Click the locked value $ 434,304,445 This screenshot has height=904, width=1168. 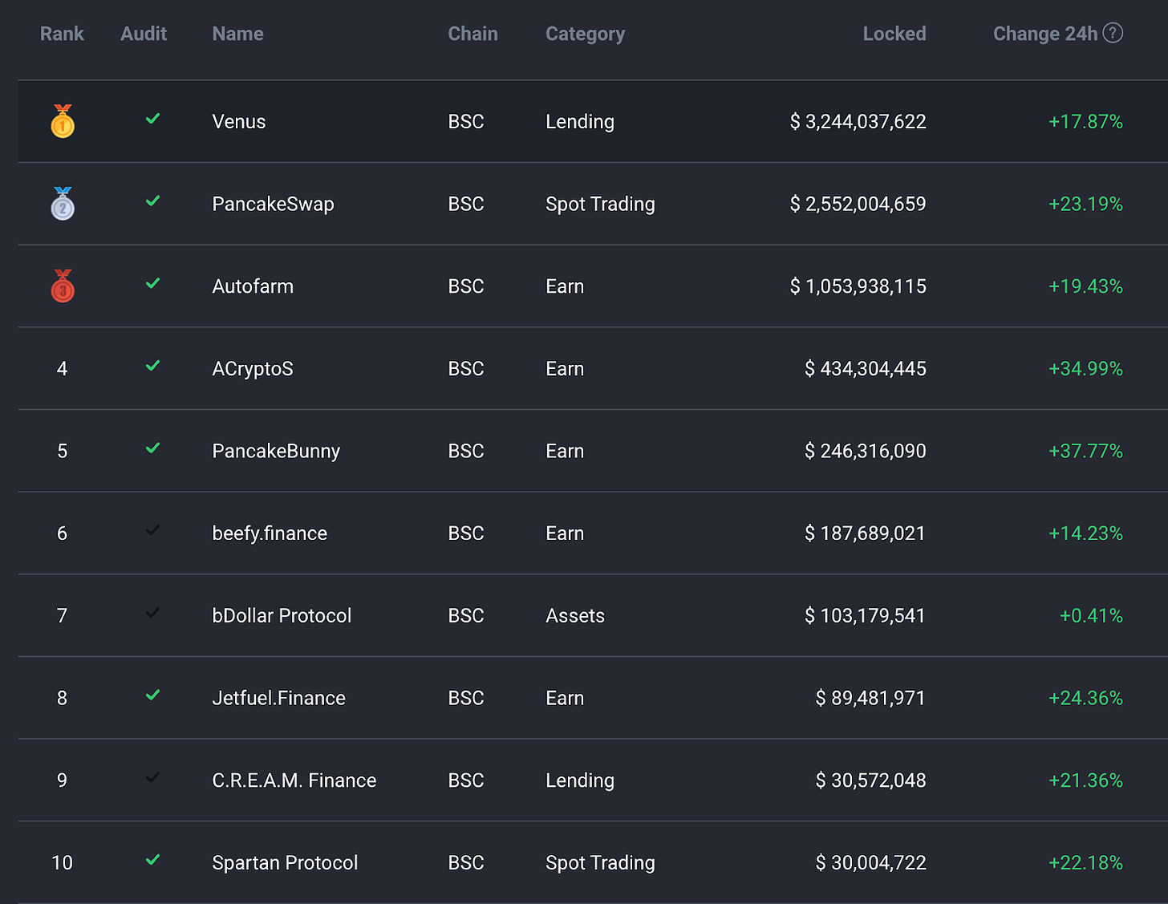click(x=866, y=369)
